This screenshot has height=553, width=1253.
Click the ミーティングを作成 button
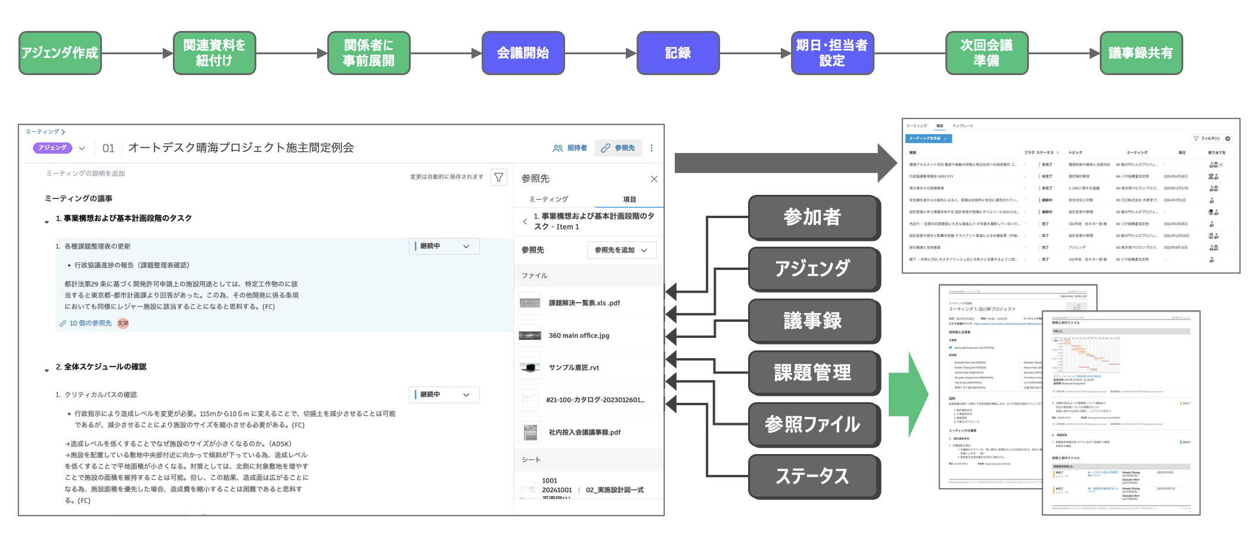tap(928, 138)
